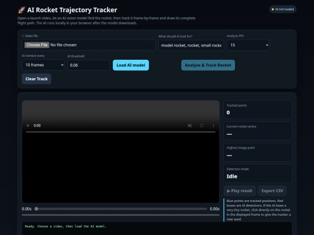Viewport: 314px width, 235px height.
Task: Click the 'Blue points are tracked positions' hint text
Action: click(259, 210)
